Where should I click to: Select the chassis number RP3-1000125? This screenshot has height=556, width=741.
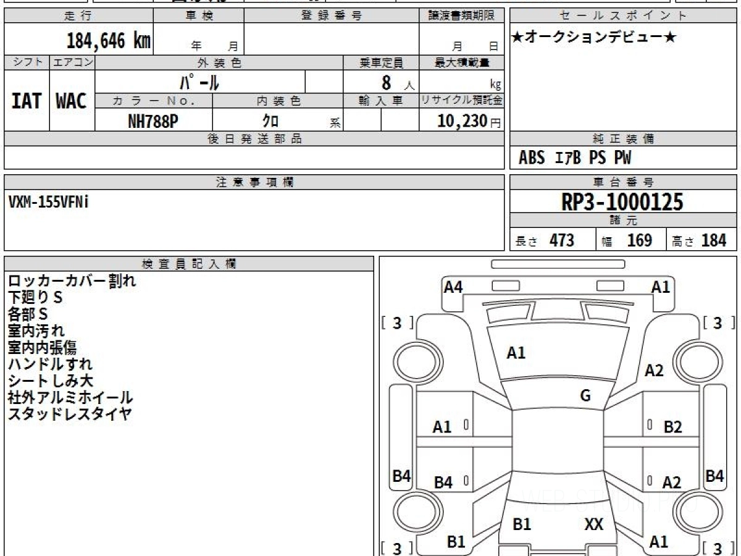tap(622, 202)
